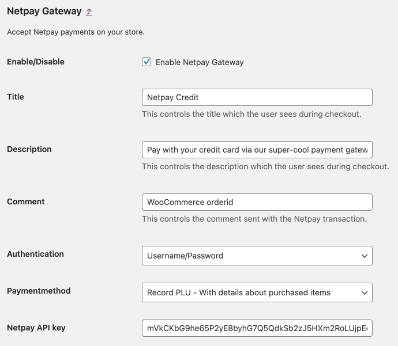398x346 pixels.
Task: Click the description help text under field
Action: pyautogui.click(x=265, y=167)
